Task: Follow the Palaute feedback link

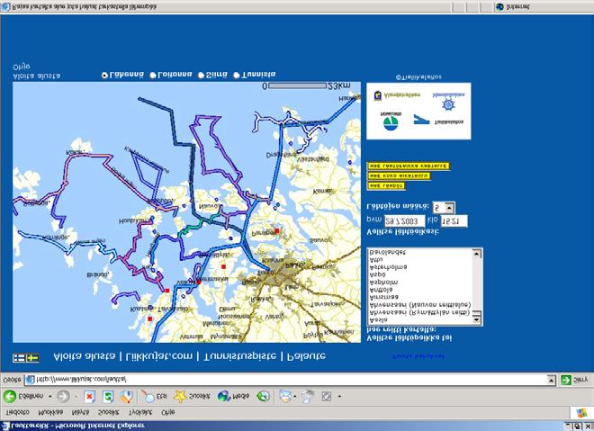Action: [x=306, y=357]
